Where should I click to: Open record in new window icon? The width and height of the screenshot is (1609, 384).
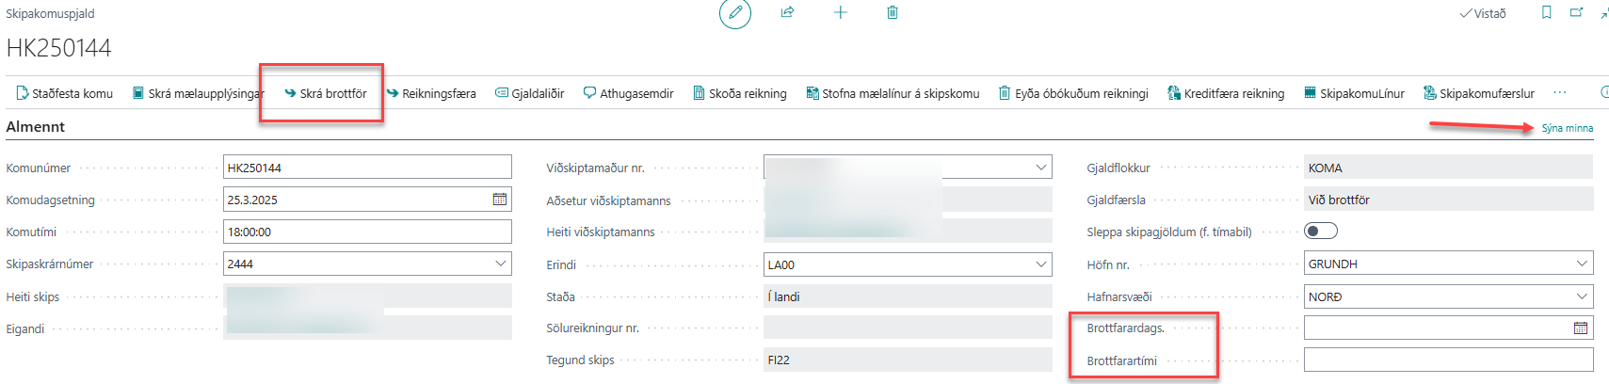pyautogui.click(x=1576, y=12)
